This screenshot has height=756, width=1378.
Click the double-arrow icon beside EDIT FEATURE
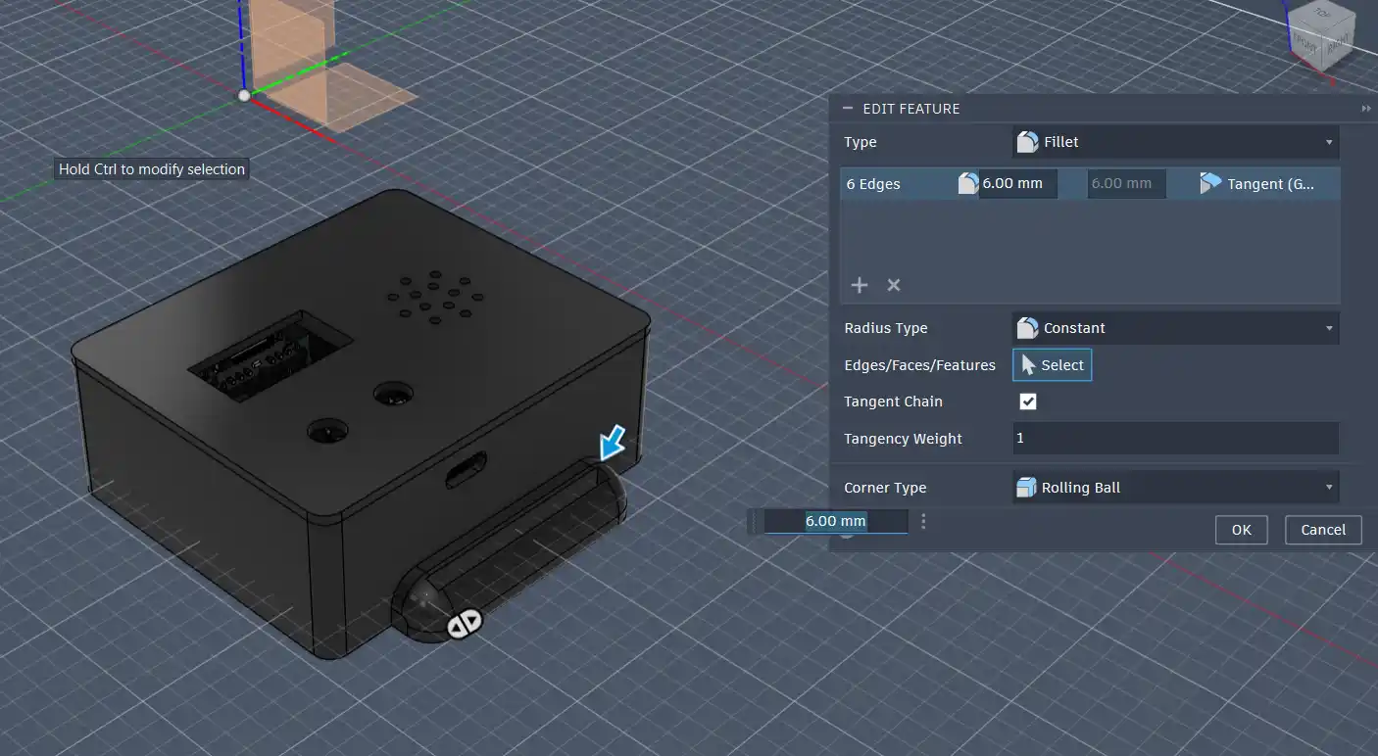1365,109
